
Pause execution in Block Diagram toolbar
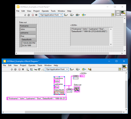(x=23, y=69)
